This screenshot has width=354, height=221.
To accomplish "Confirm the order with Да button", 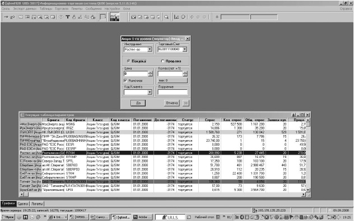I will 138,103.
